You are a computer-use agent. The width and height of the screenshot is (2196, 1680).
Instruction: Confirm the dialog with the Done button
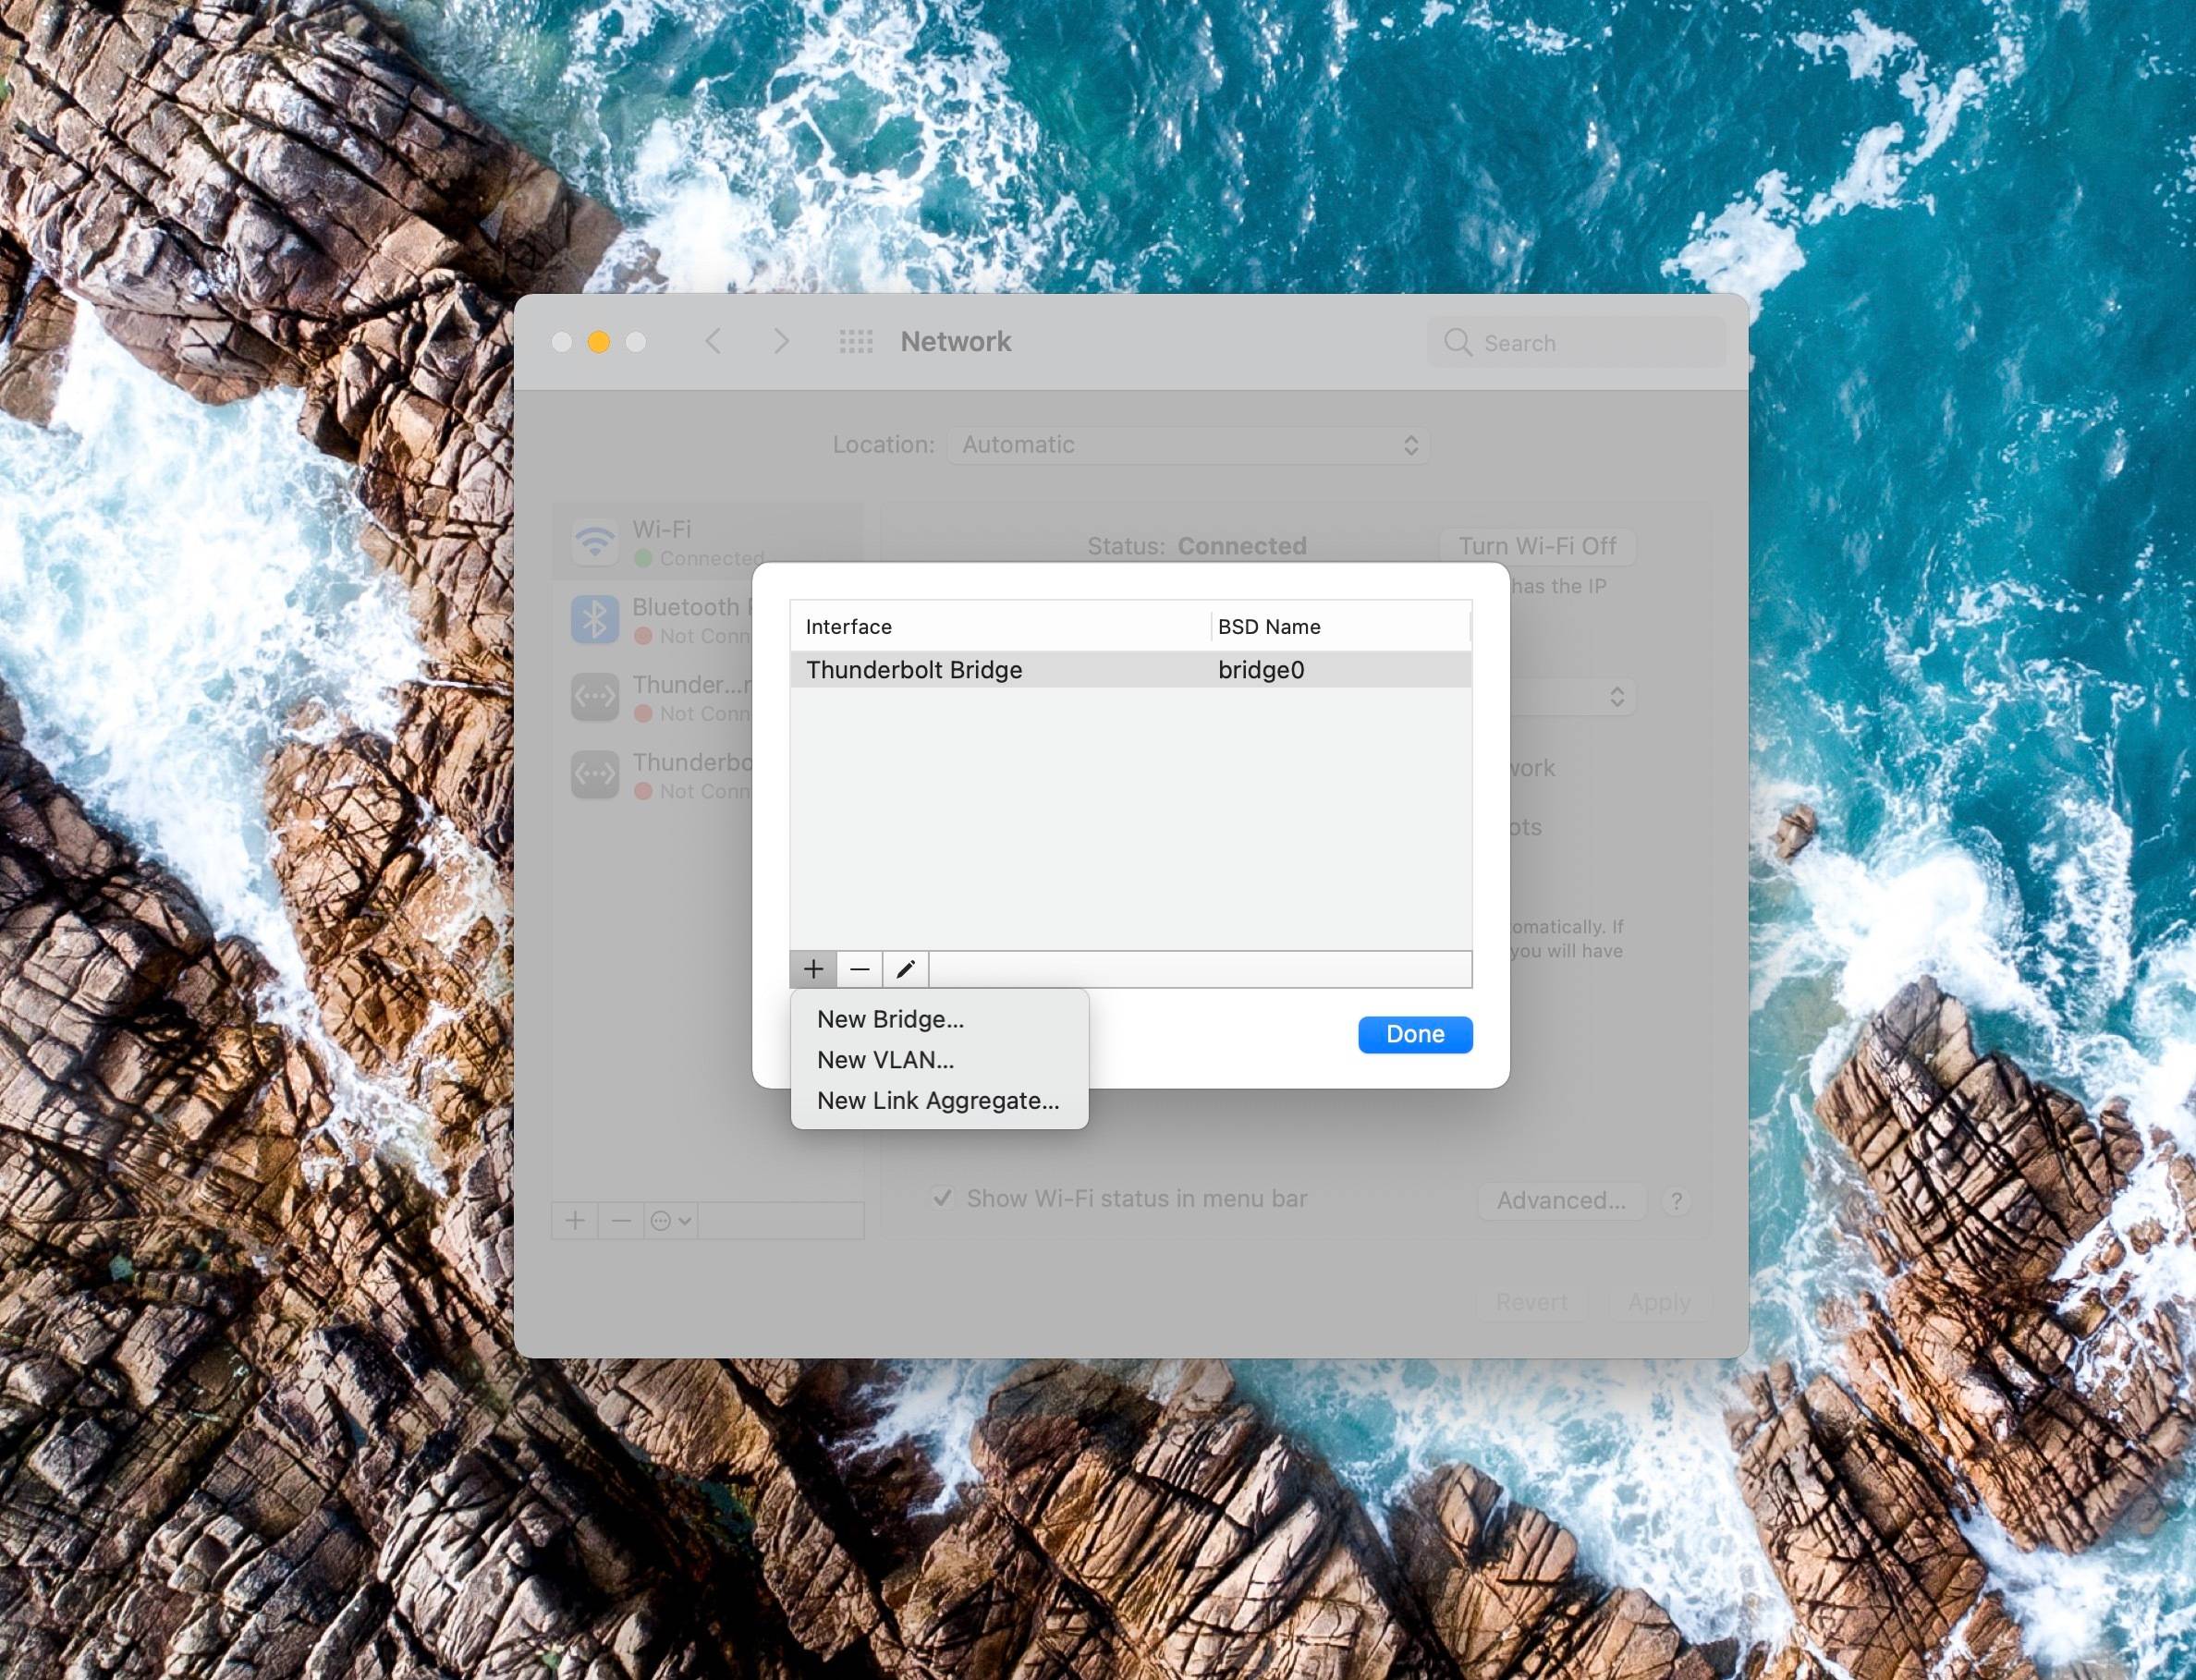[x=1415, y=1034]
